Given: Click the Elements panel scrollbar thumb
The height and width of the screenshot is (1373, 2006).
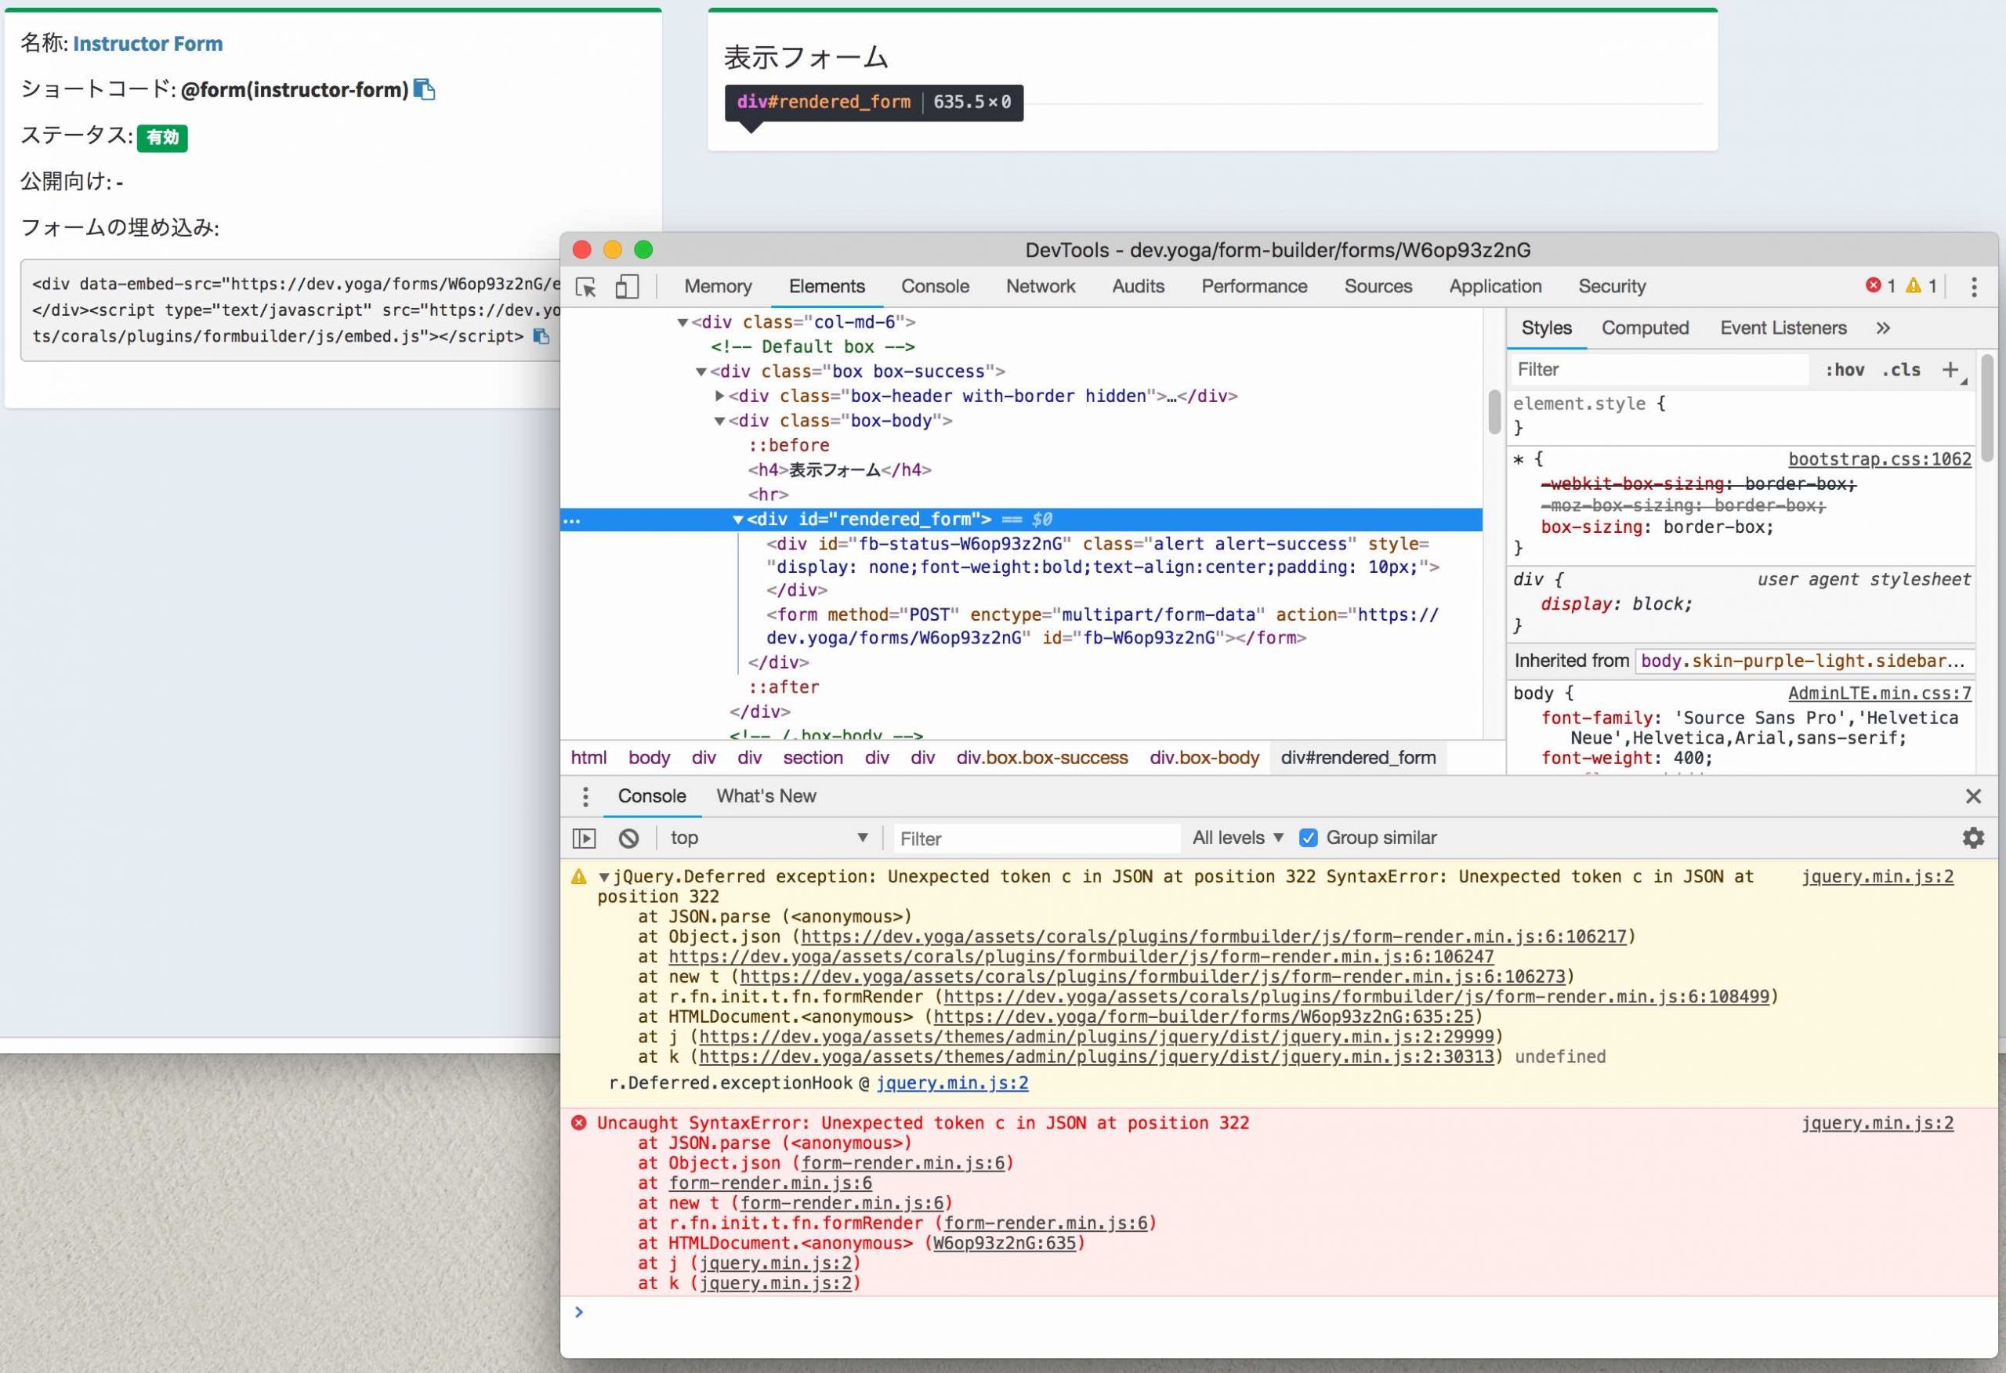Looking at the screenshot, I should (x=1494, y=413).
